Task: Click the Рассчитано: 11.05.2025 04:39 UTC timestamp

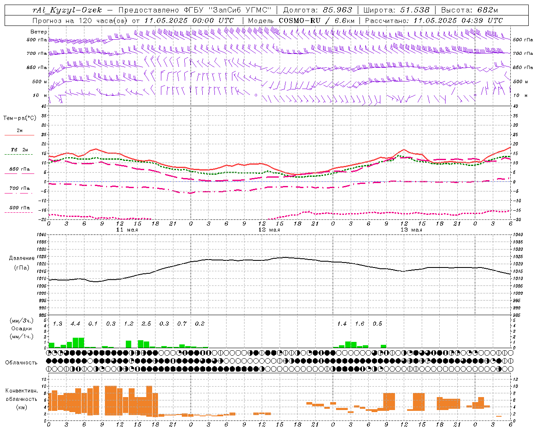Action: 434,20
